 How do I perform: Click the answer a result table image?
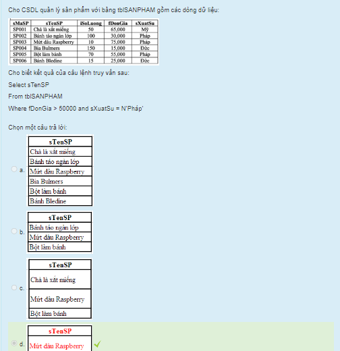(60, 171)
